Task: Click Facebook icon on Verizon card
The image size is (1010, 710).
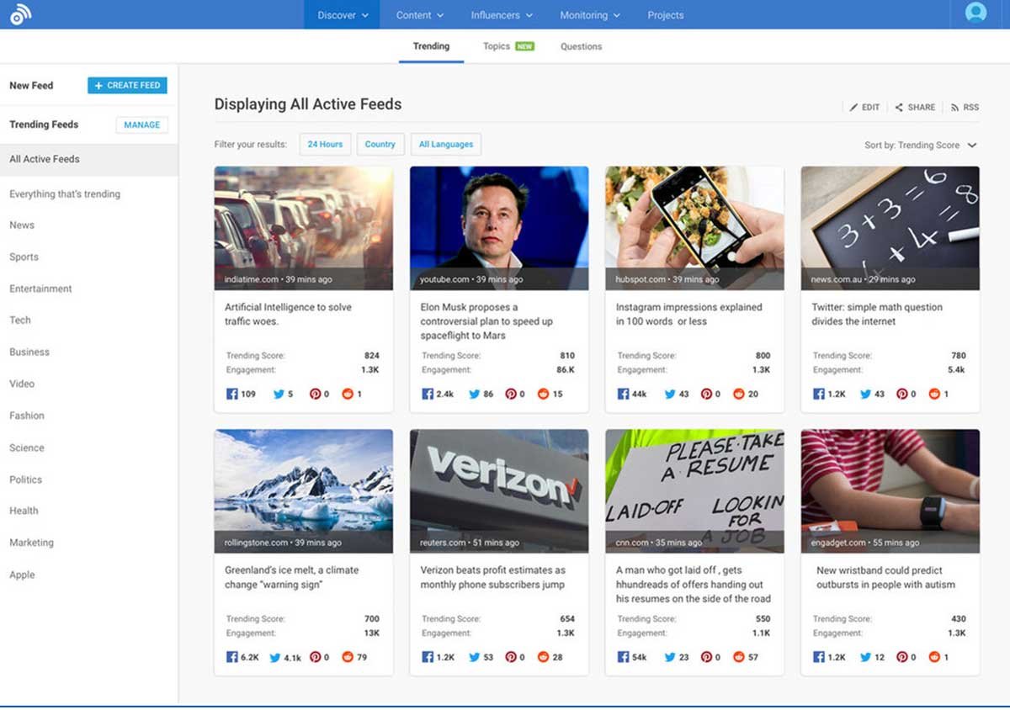Action: click(x=428, y=657)
